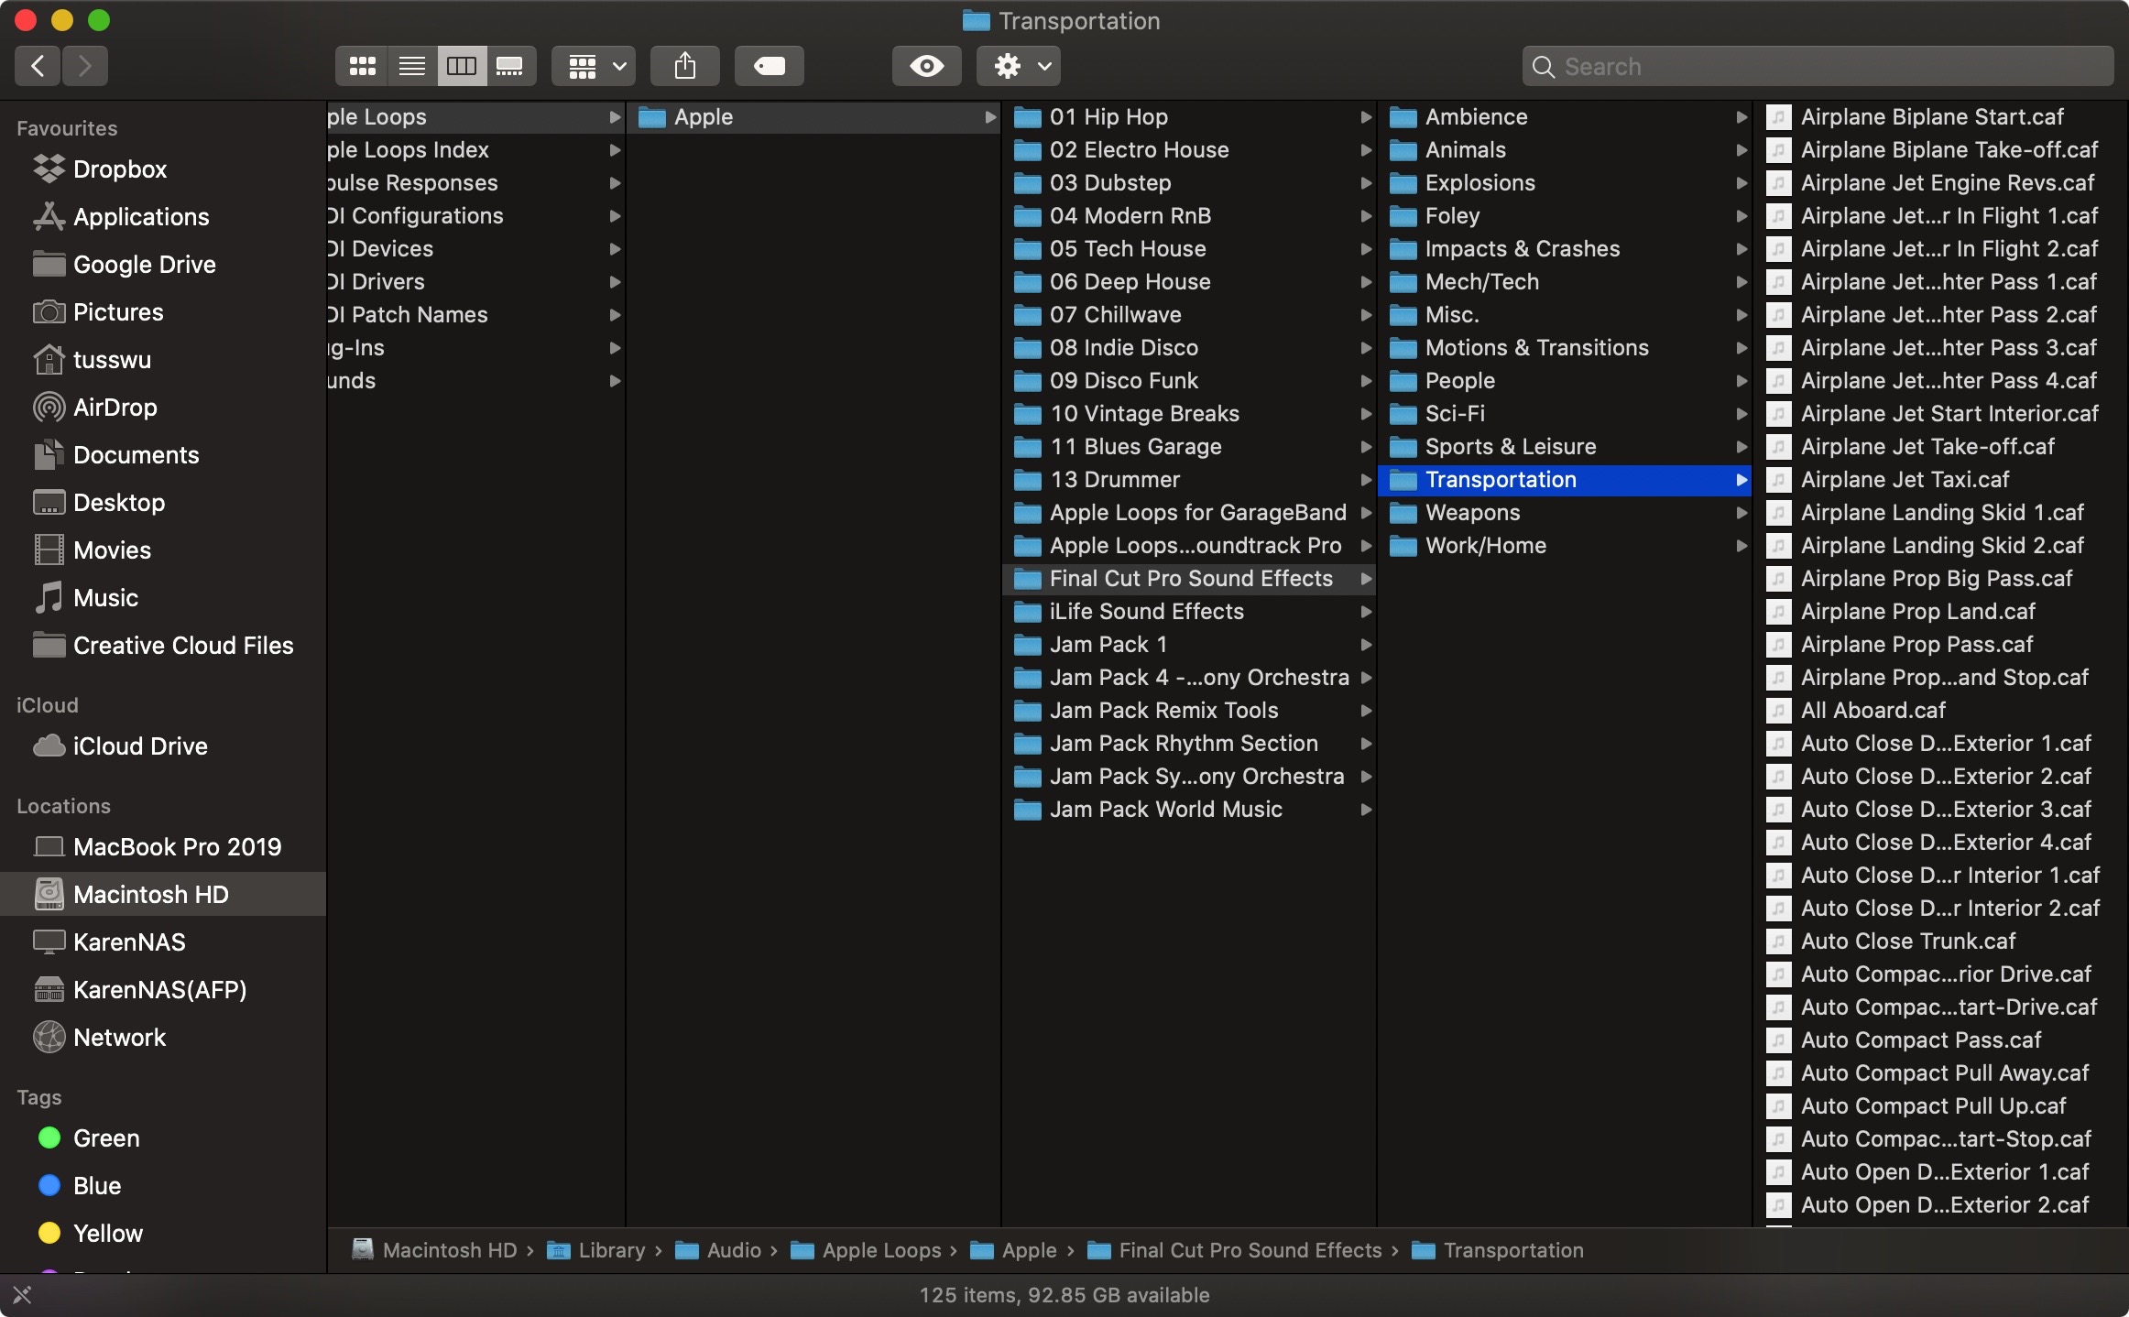Click the Share toolbar icon
The image size is (2129, 1317).
(684, 66)
